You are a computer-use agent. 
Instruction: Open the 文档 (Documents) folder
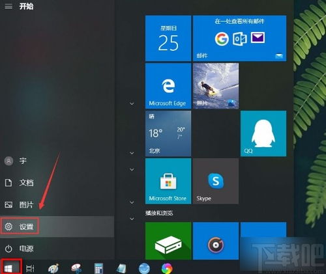pos(57,183)
